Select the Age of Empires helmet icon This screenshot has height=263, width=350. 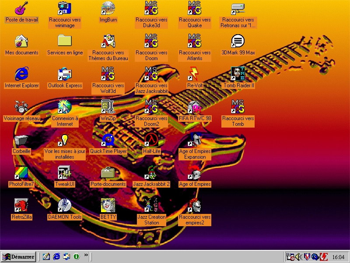[x=195, y=172]
